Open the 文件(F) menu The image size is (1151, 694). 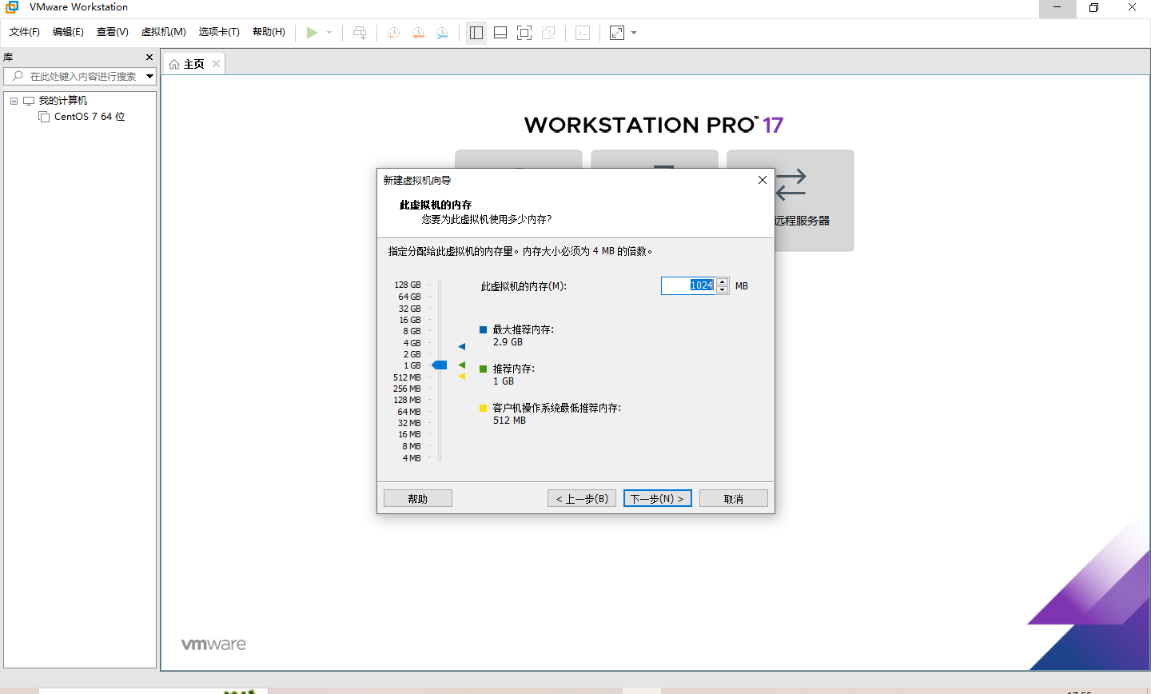[x=25, y=32]
